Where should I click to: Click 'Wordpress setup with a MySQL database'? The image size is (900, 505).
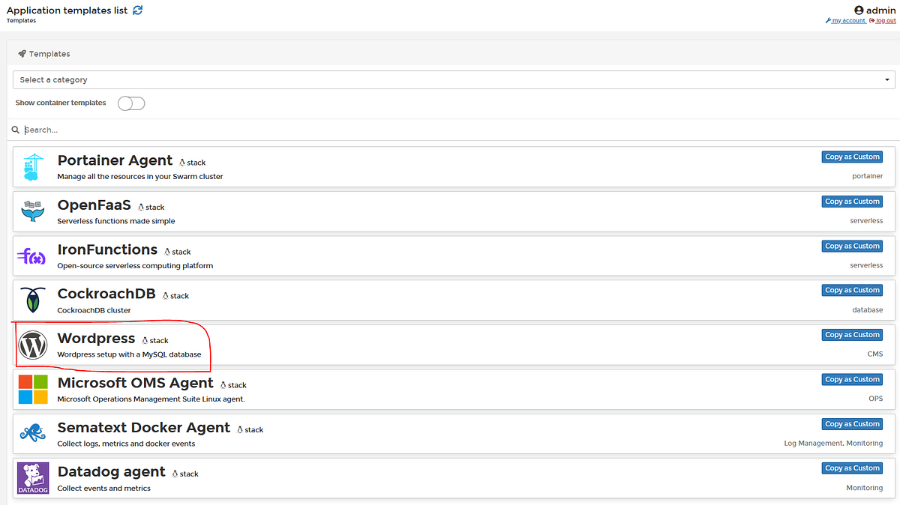coord(129,354)
